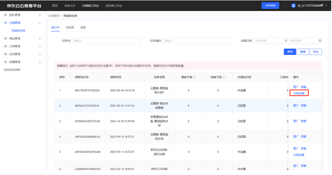Viewport: 332px width, 175px height.
Task: Click the 领取时间 column header
Action: pos(116,77)
